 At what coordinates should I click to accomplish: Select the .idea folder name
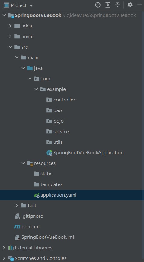(27, 26)
